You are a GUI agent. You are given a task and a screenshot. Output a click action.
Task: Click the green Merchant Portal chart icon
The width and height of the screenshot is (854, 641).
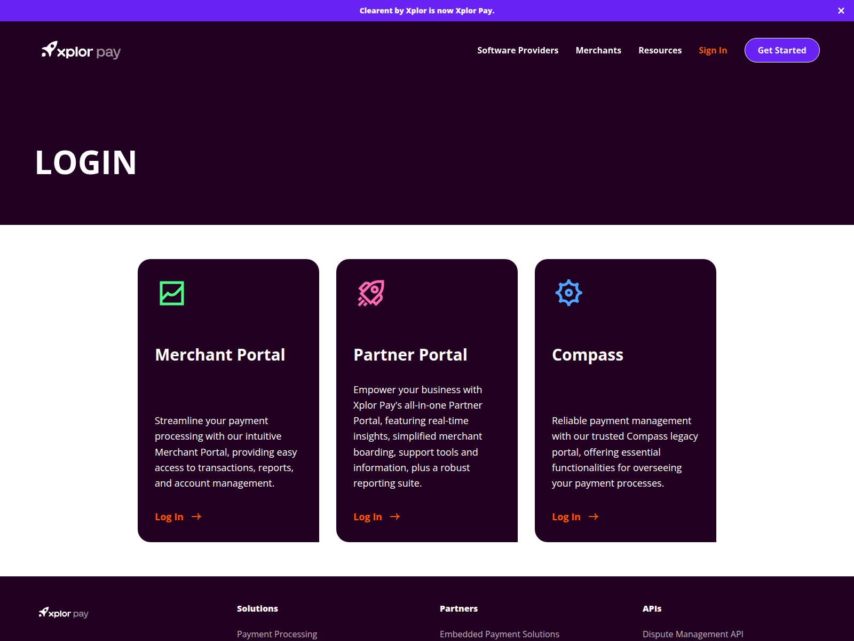click(171, 292)
